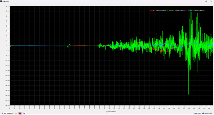Select the ACCELERATION BODY Y legend entry
The width and height of the screenshot is (214, 115).
click(x=179, y=10)
